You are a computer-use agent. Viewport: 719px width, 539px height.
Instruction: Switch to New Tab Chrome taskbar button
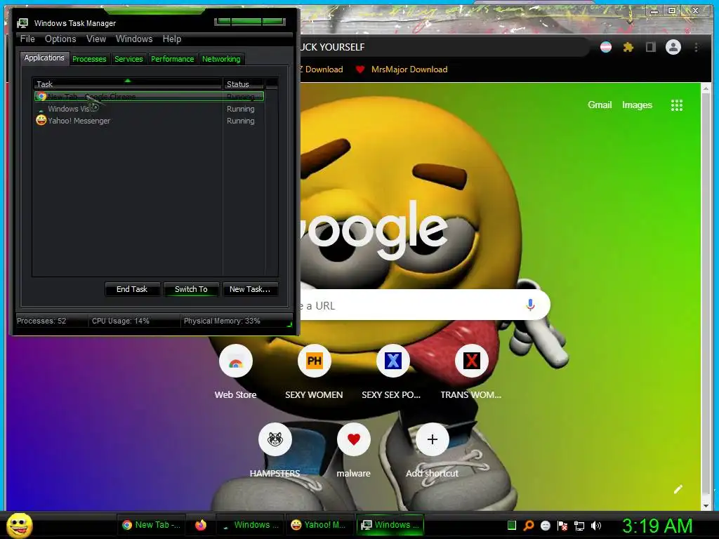click(152, 525)
